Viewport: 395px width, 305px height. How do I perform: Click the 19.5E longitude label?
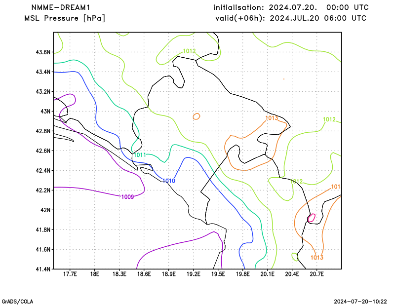218,274
